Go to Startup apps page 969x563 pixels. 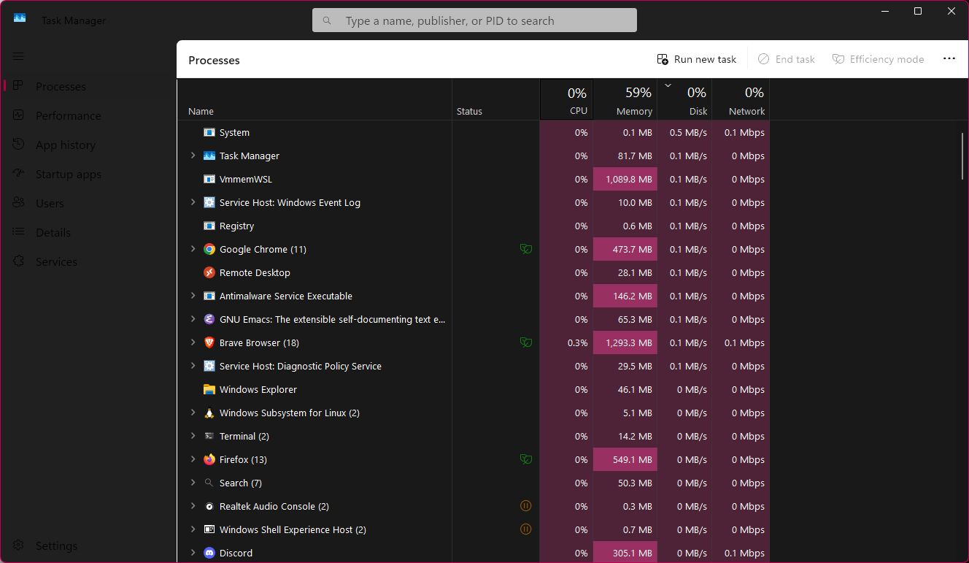pos(88,174)
